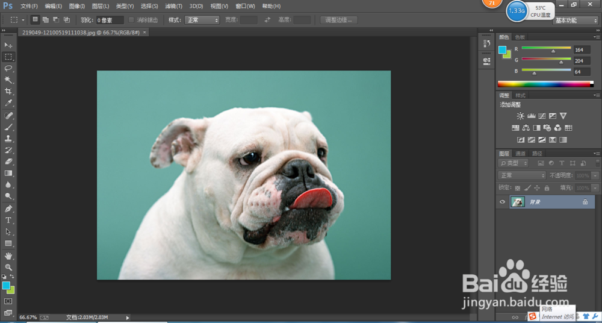Hide the 背景 layer with eye icon
Viewport: 602px width, 323px height.
click(x=503, y=202)
